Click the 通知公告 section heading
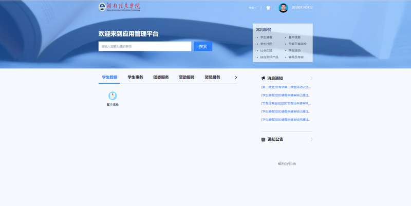This screenshot has height=206, width=411. tap(275, 139)
